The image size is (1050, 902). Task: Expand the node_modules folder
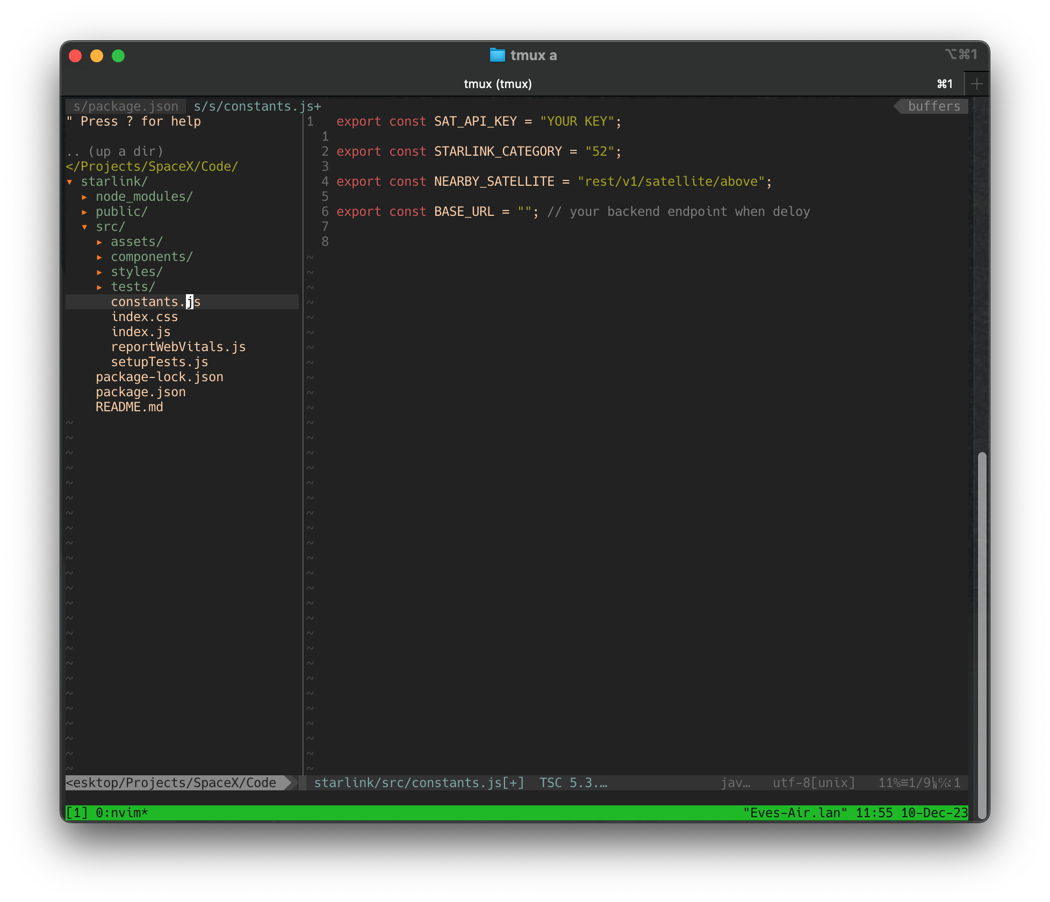pos(144,197)
